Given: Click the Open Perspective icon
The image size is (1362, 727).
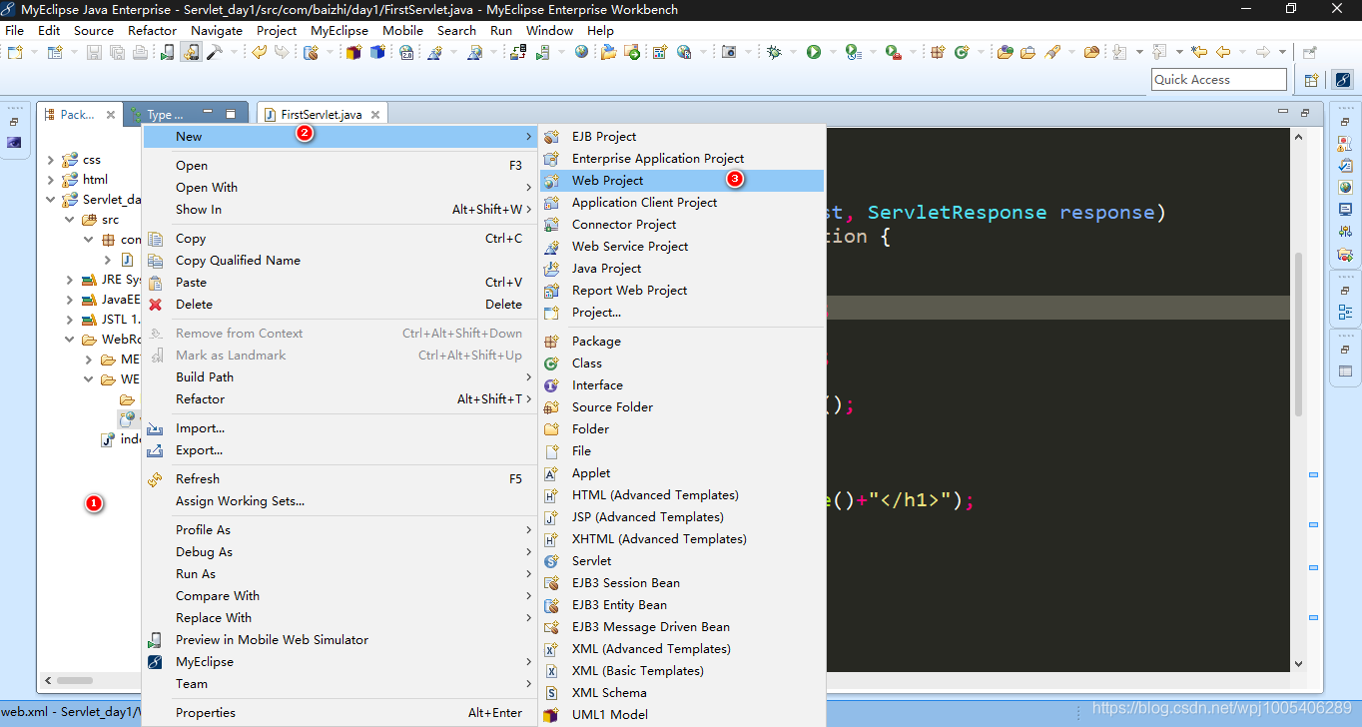Looking at the screenshot, I should (x=1312, y=80).
